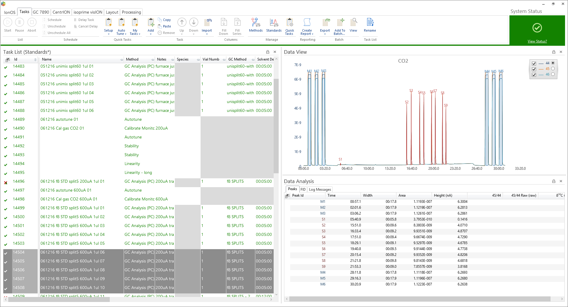Click the View Status? link
This screenshot has height=307, width=568.
point(537,41)
